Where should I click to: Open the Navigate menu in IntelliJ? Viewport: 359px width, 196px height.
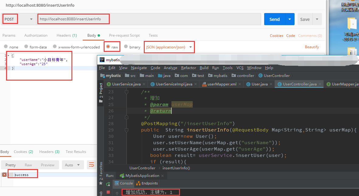pos(139,68)
